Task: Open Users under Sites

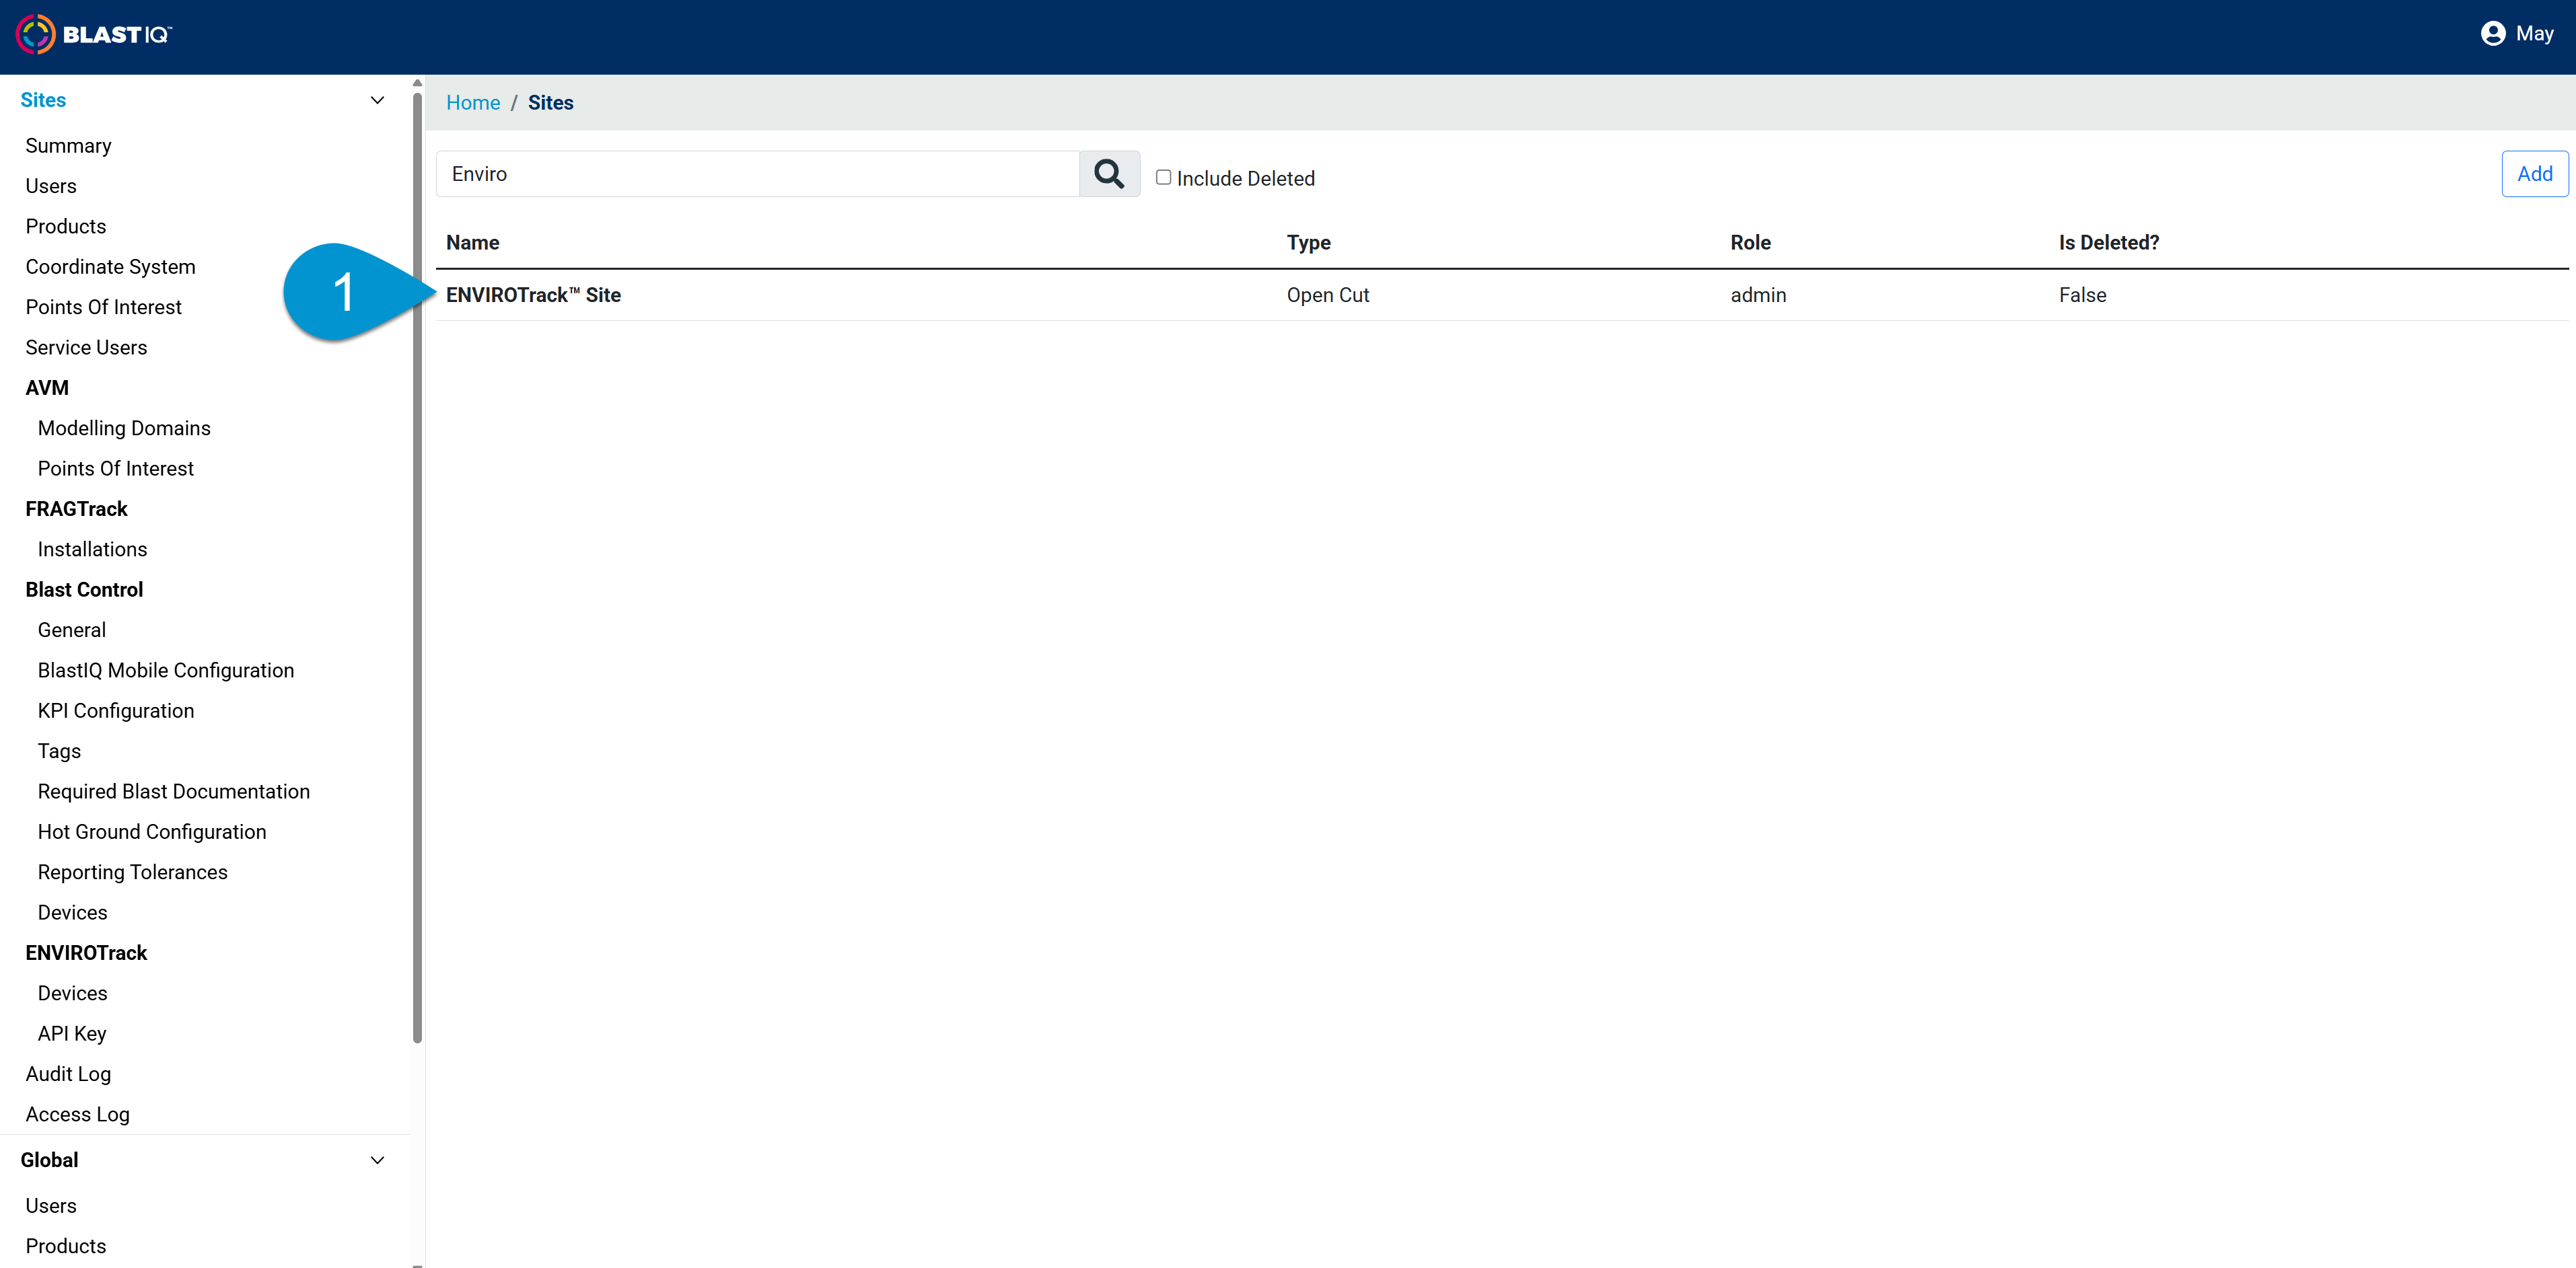Action: 51,186
